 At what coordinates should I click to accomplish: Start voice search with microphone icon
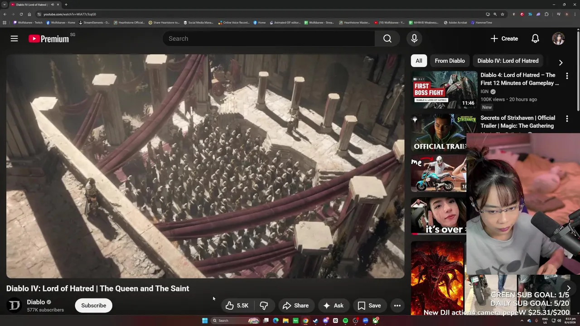point(414,38)
